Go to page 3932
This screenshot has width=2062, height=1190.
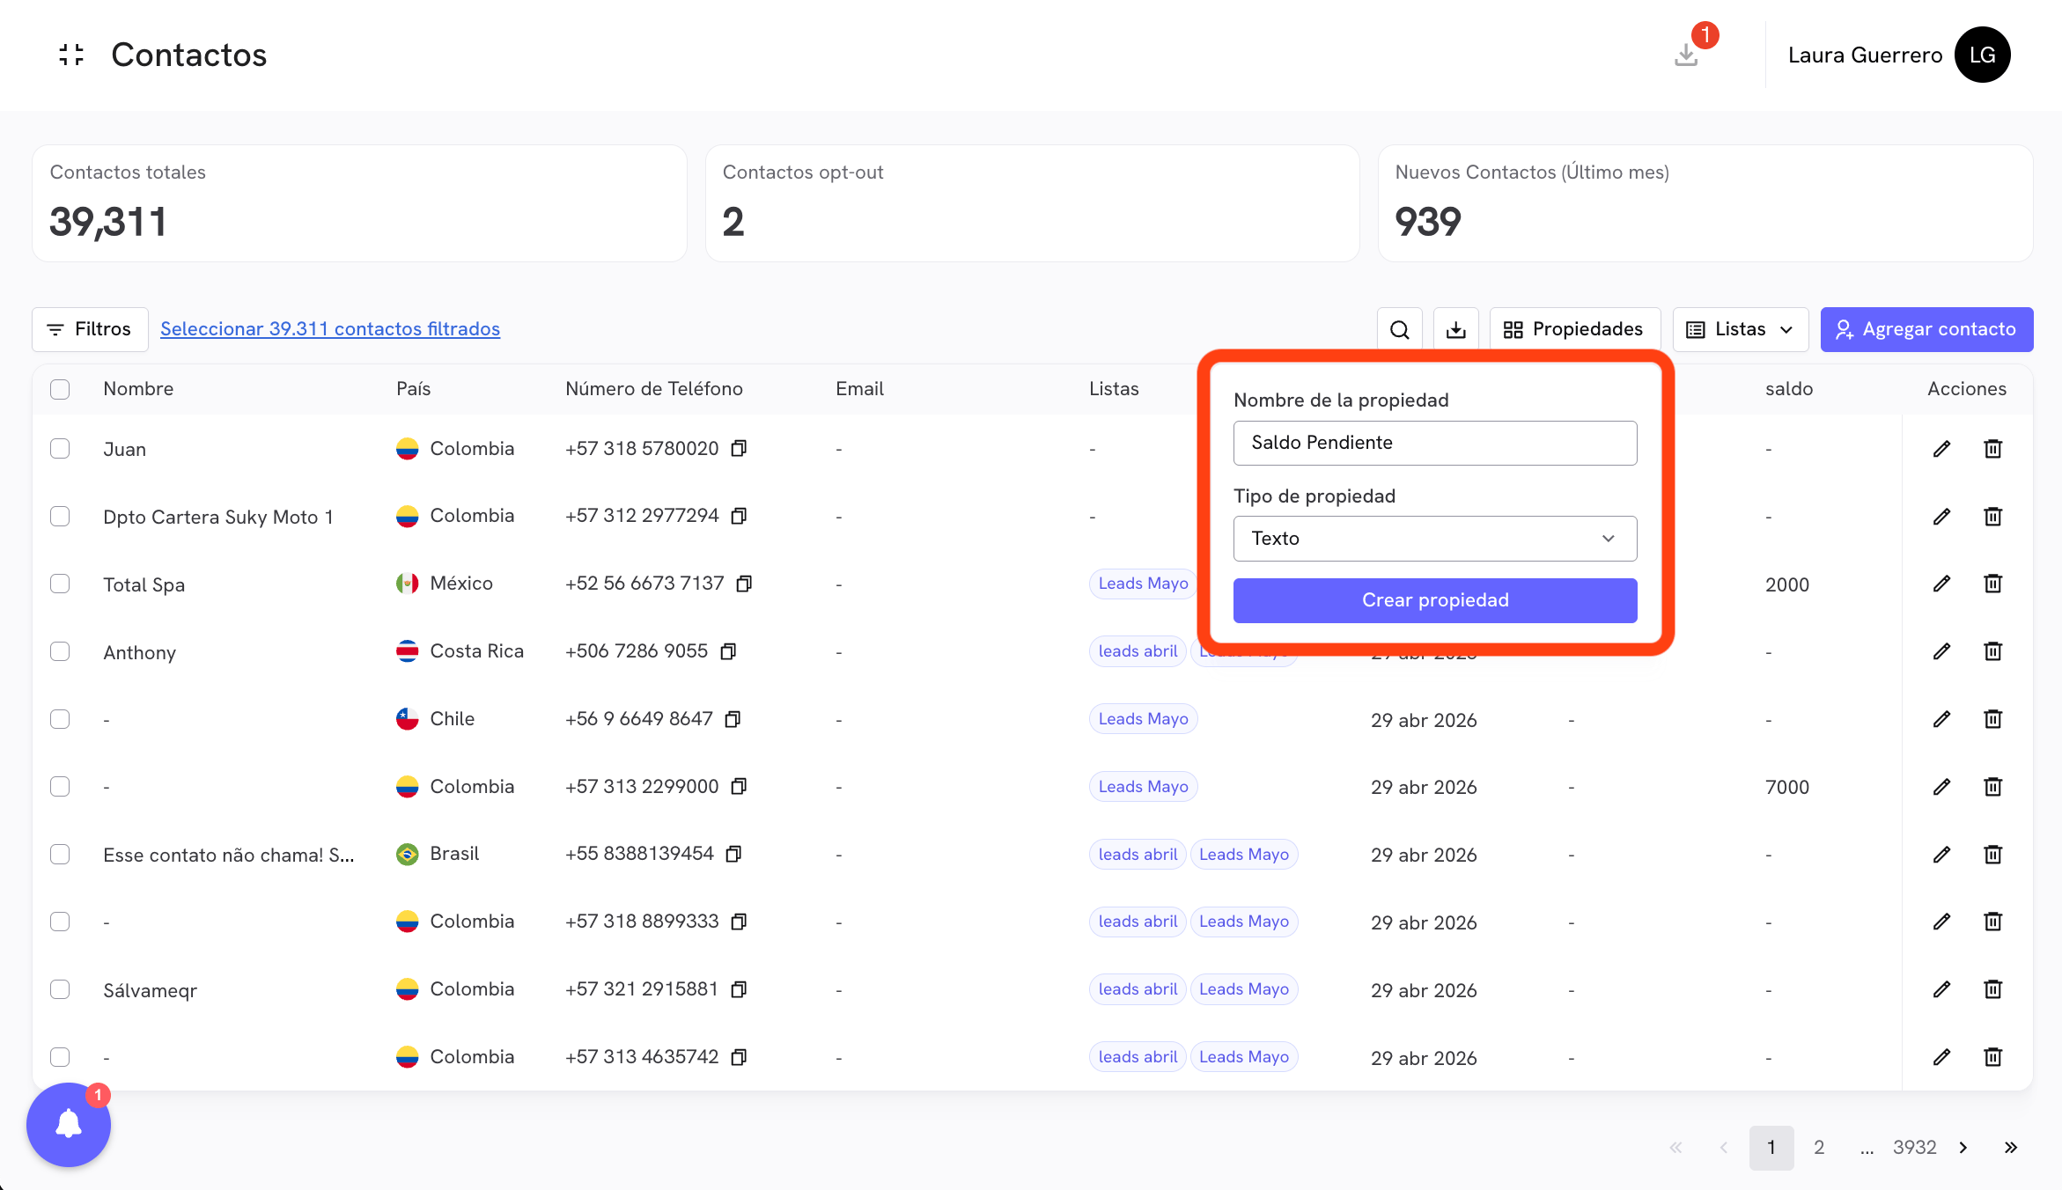(x=1915, y=1148)
